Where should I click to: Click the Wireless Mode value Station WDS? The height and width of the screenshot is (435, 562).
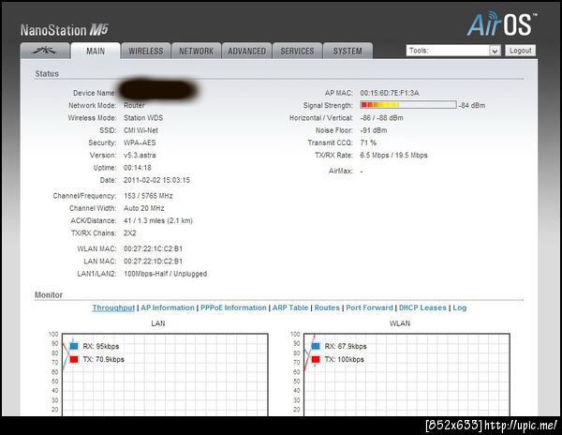(x=143, y=117)
